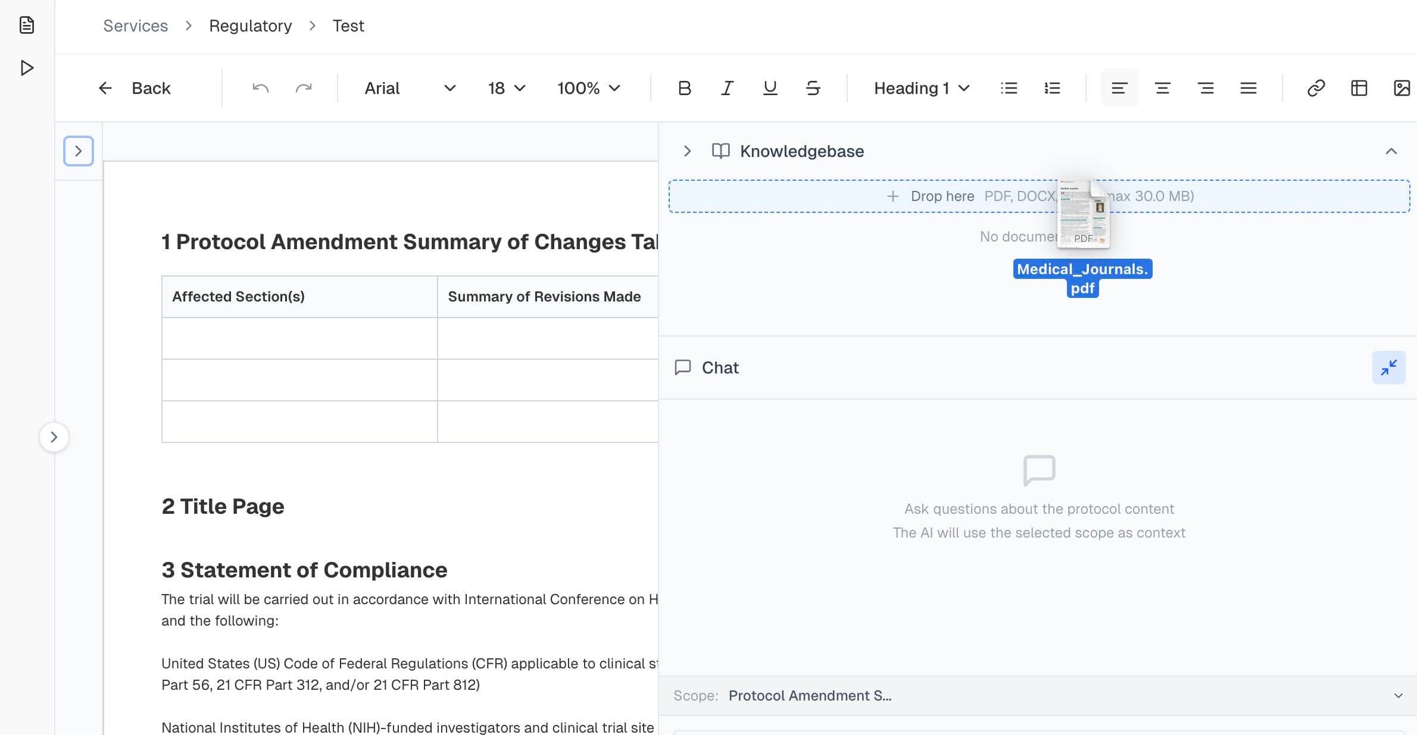Viewport: 1417px width, 735px height.
Task: Open the Knowledgebase book icon
Action: pos(720,151)
